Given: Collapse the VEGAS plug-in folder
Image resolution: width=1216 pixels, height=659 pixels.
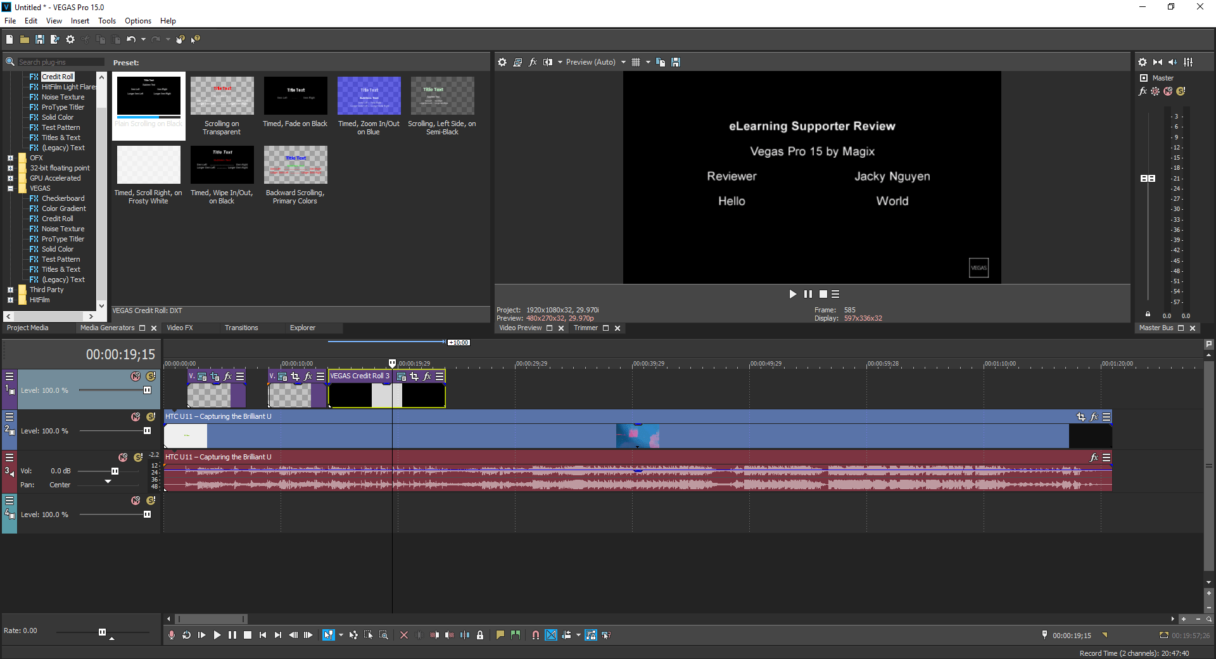Looking at the screenshot, I should tap(10, 188).
